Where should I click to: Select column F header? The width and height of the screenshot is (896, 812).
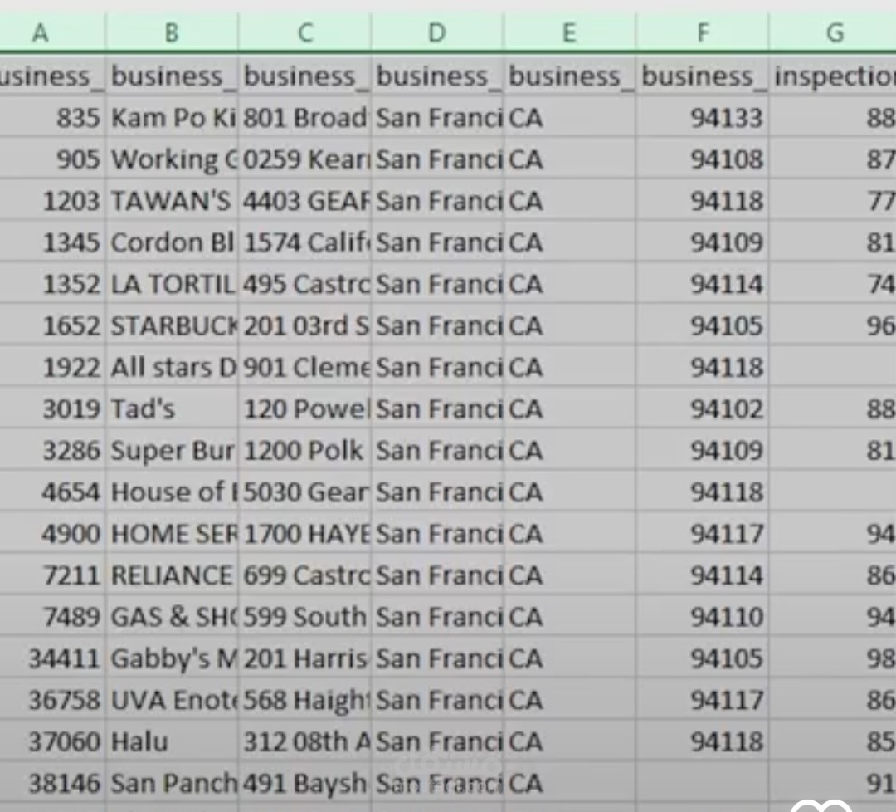click(x=702, y=33)
